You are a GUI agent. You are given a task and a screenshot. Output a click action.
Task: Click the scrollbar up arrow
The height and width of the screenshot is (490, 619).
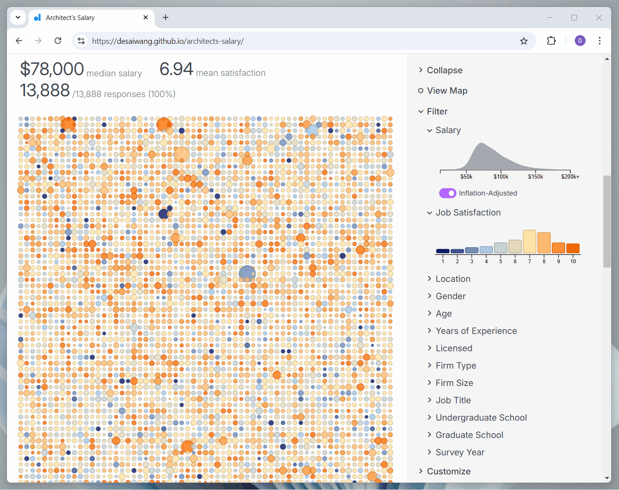pos(607,59)
